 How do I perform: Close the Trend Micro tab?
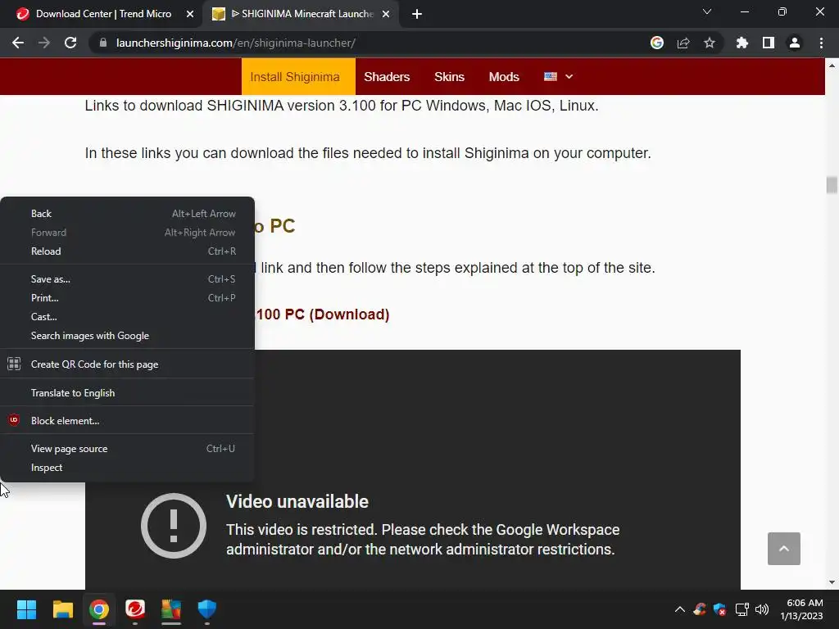(x=190, y=15)
